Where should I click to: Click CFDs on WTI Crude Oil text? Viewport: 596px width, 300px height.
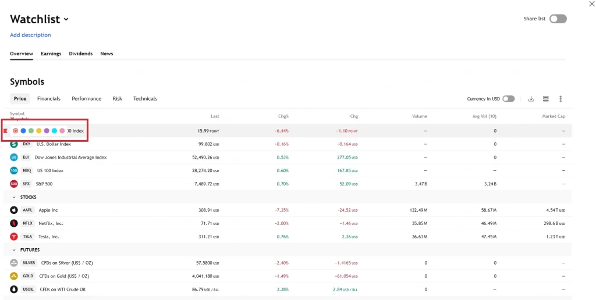tap(63, 290)
